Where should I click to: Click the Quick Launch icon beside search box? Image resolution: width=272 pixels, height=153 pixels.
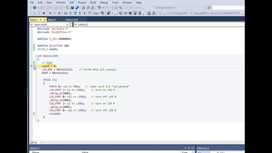(209, 8)
